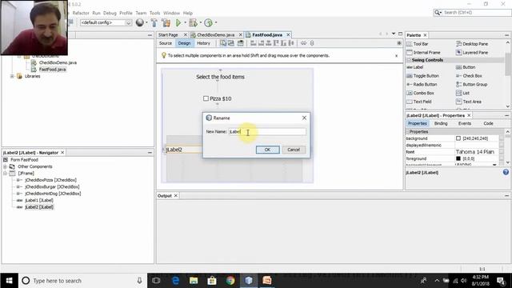Click Cancel in the Rename dialog
This screenshot has height=288, width=512.
point(294,150)
